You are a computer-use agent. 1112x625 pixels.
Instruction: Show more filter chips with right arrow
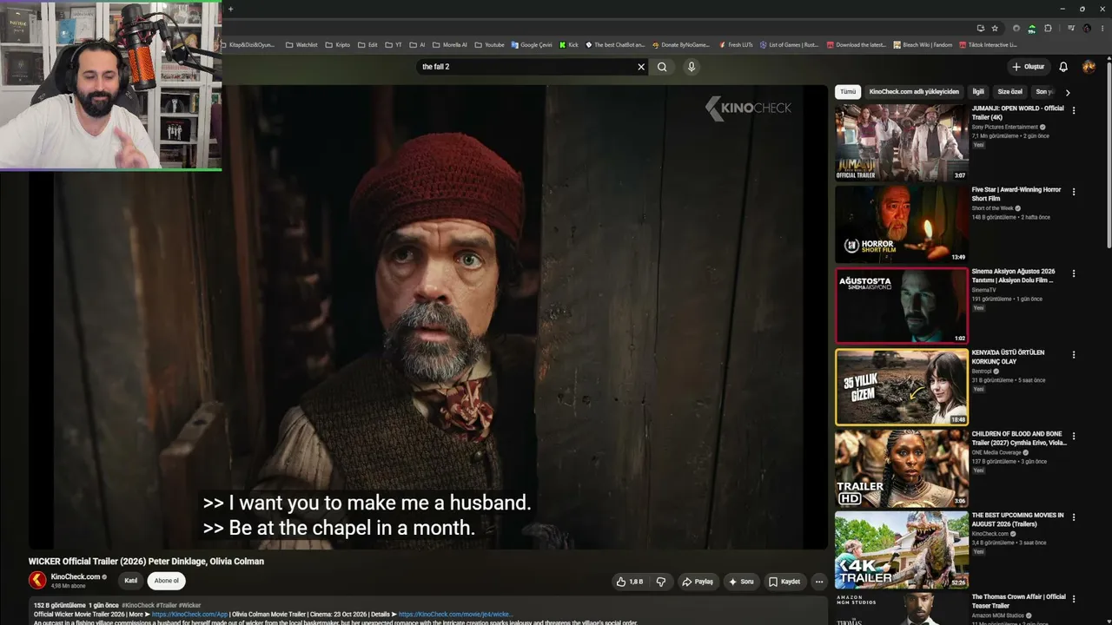tap(1068, 92)
